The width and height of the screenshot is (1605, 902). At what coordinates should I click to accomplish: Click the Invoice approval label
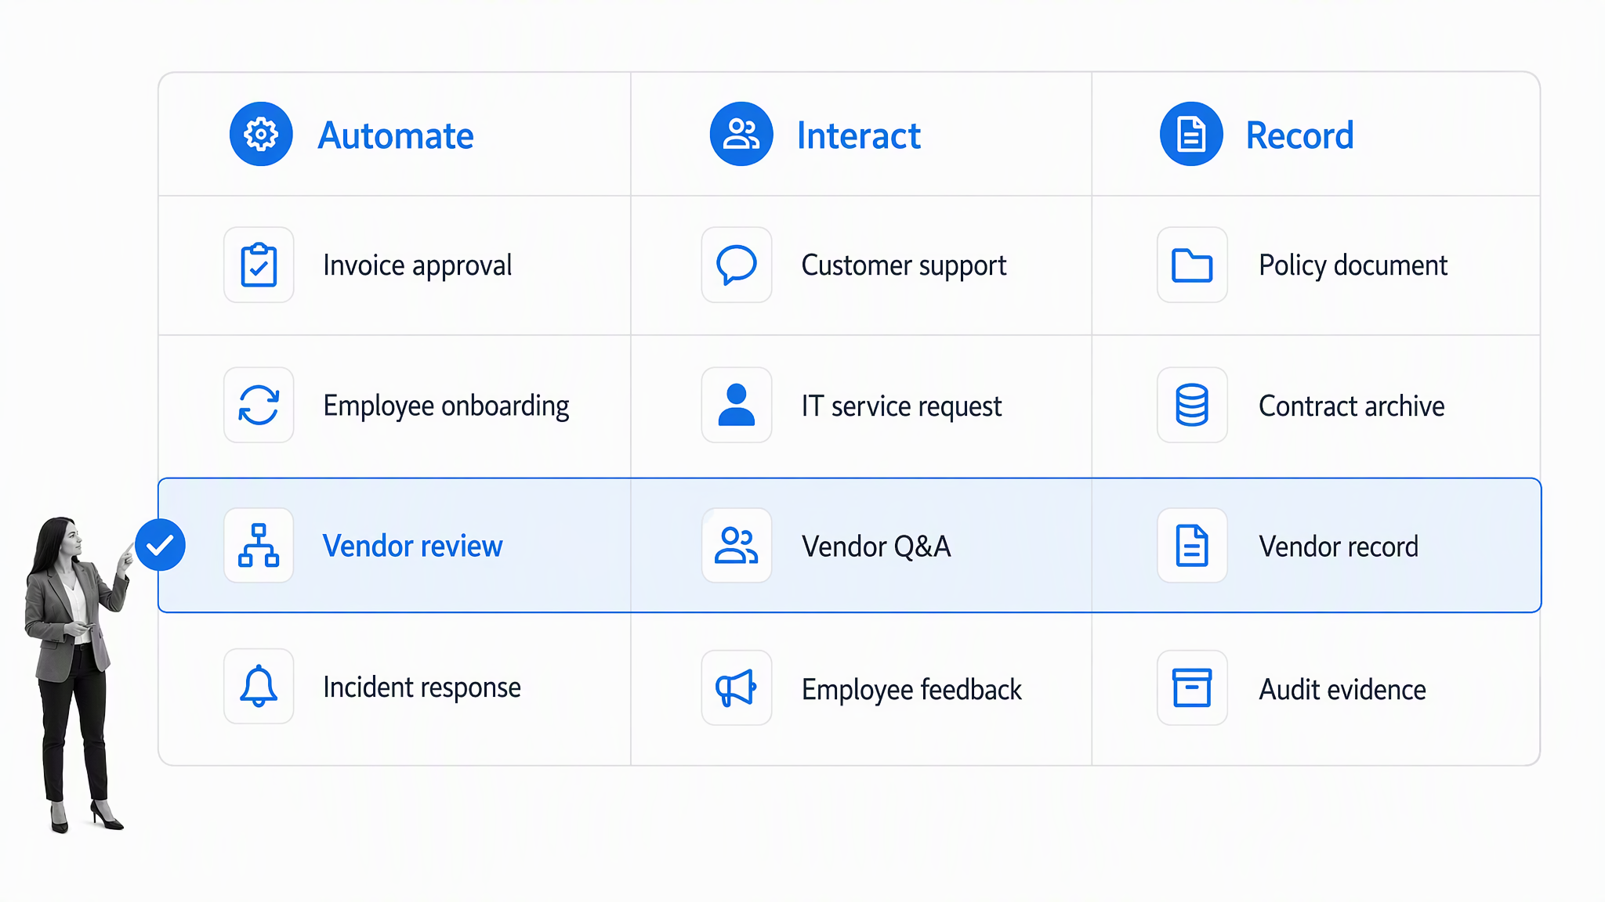[418, 266]
